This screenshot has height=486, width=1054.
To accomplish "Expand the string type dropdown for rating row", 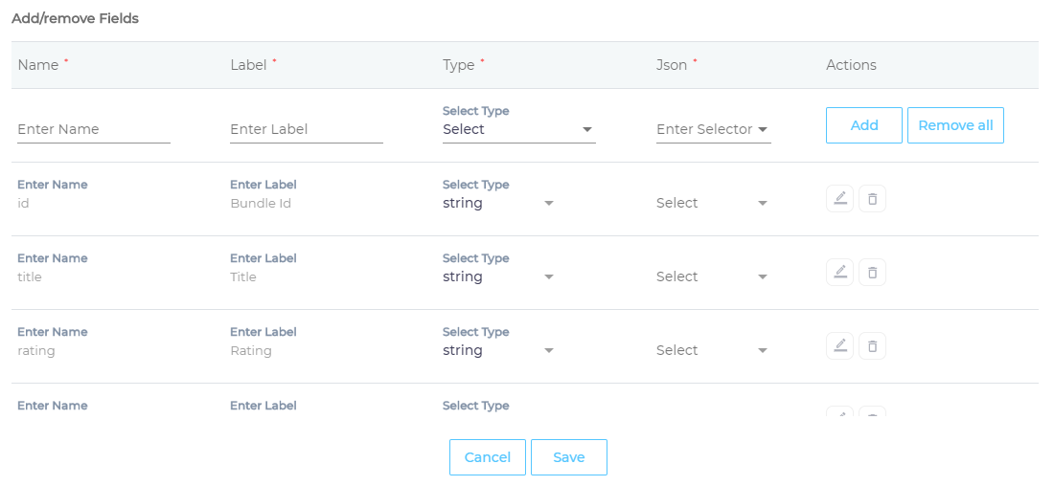I will coord(499,350).
